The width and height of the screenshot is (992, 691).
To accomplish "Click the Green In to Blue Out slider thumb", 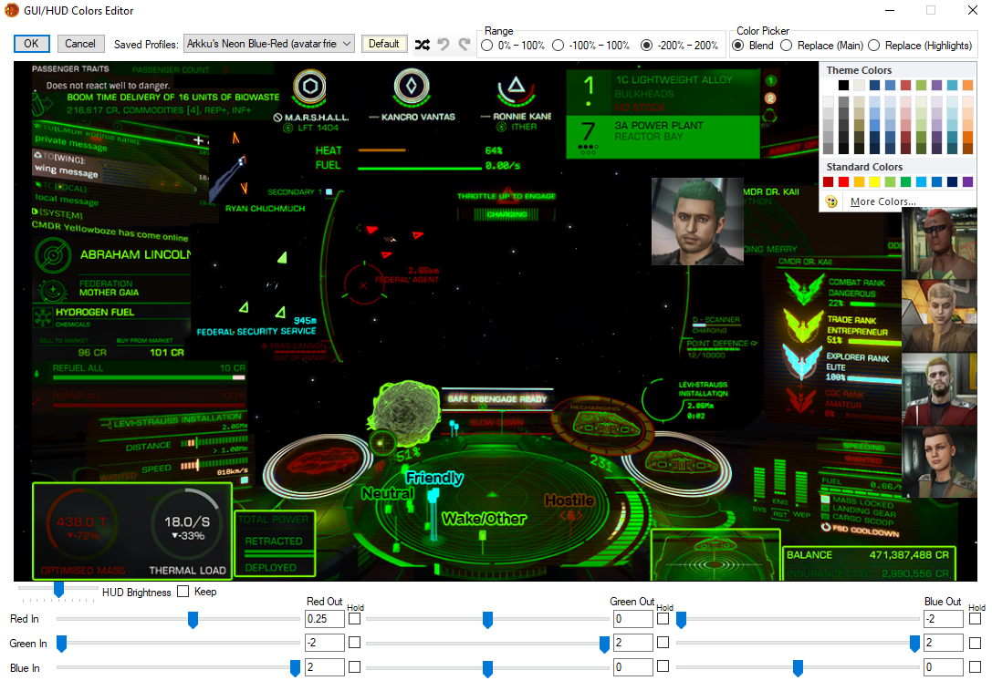I will click(914, 644).
